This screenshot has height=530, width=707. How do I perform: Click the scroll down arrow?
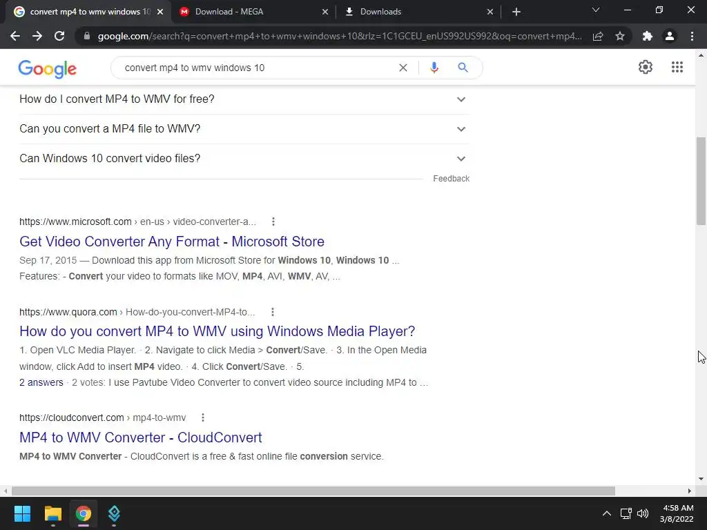pyautogui.click(x=701, y=479)
